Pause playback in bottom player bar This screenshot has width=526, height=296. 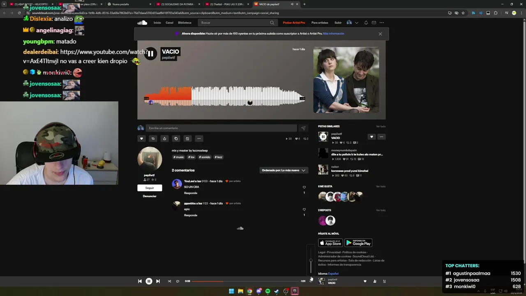tap(149, 281)
